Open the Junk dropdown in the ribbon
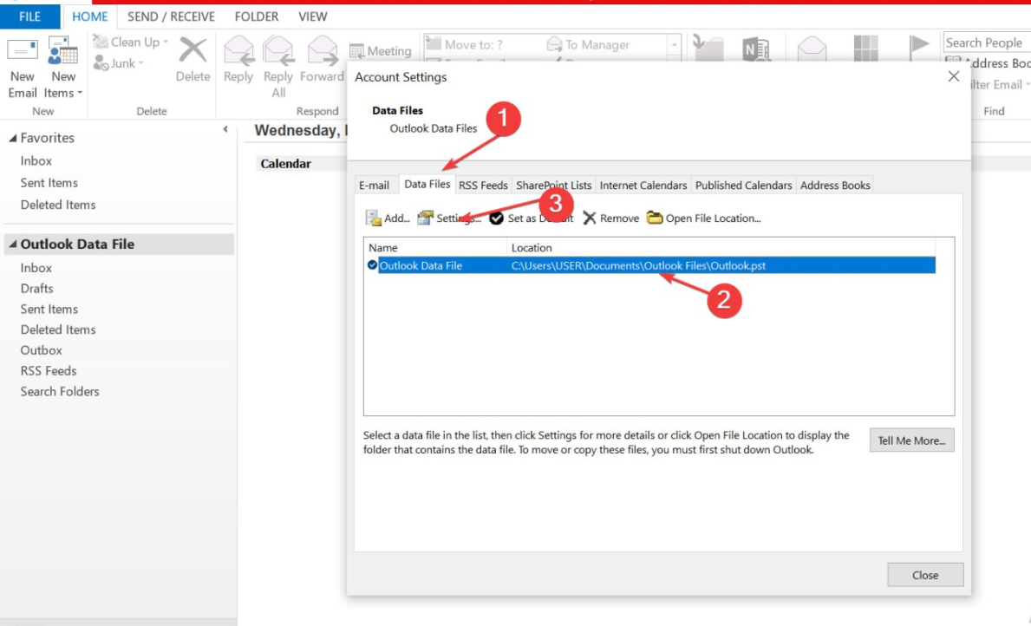 click(x=119, y=63)
